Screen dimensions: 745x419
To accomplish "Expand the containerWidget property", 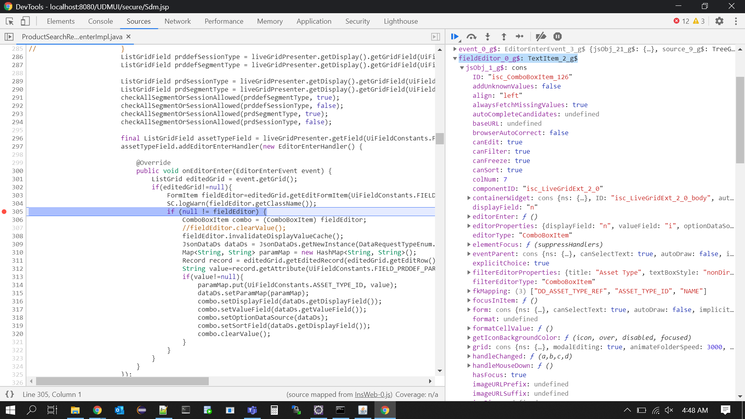I will pos(469,198).
